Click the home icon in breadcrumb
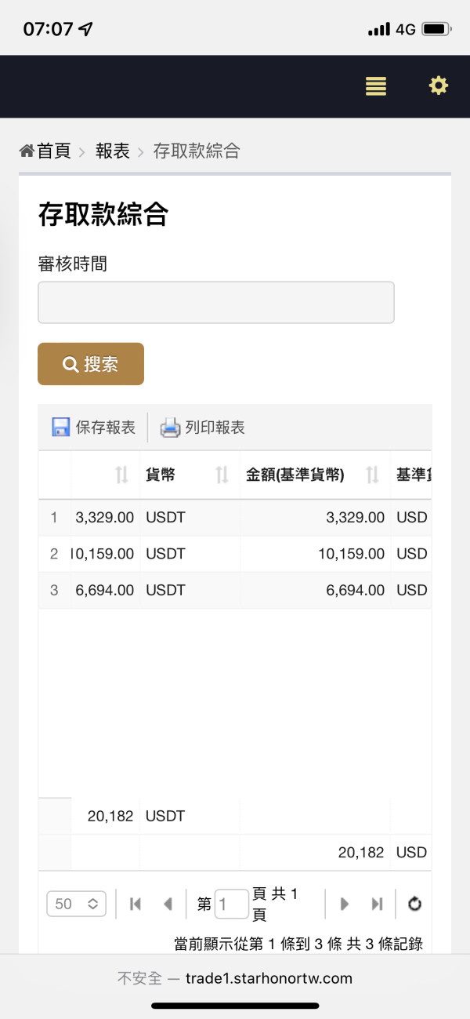The image size is (470, 1019). (x=27, y=151)
